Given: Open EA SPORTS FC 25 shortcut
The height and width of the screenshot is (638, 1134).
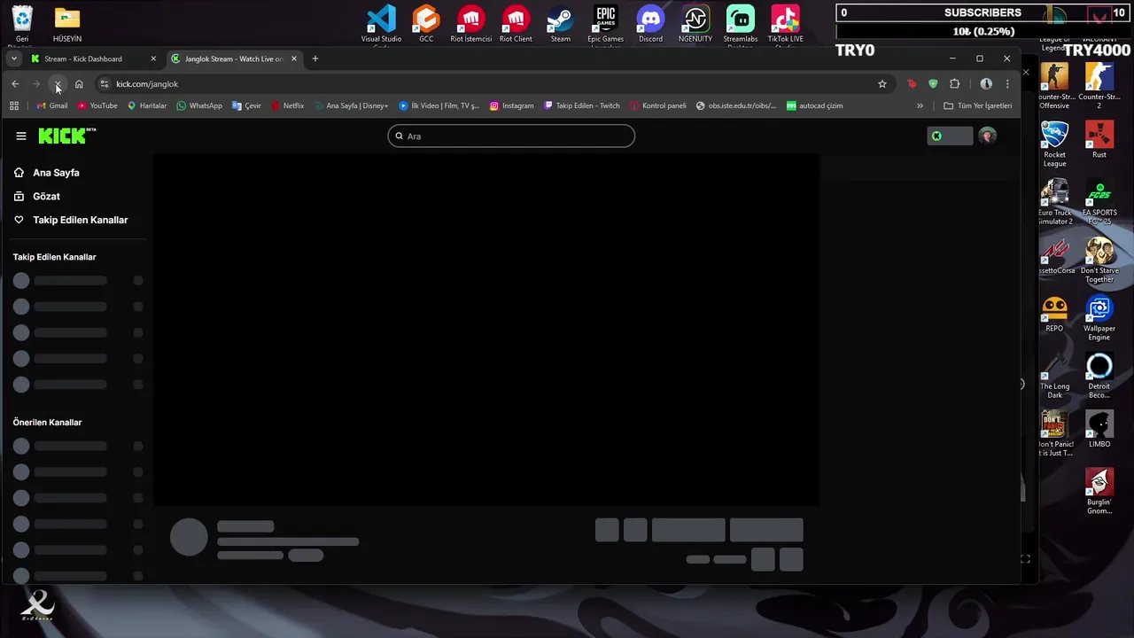Looking at the screenshot, I should [1099, 202].
